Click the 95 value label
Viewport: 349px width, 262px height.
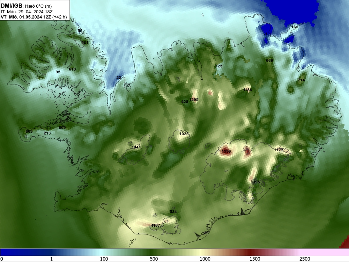[x=58, y=72]
